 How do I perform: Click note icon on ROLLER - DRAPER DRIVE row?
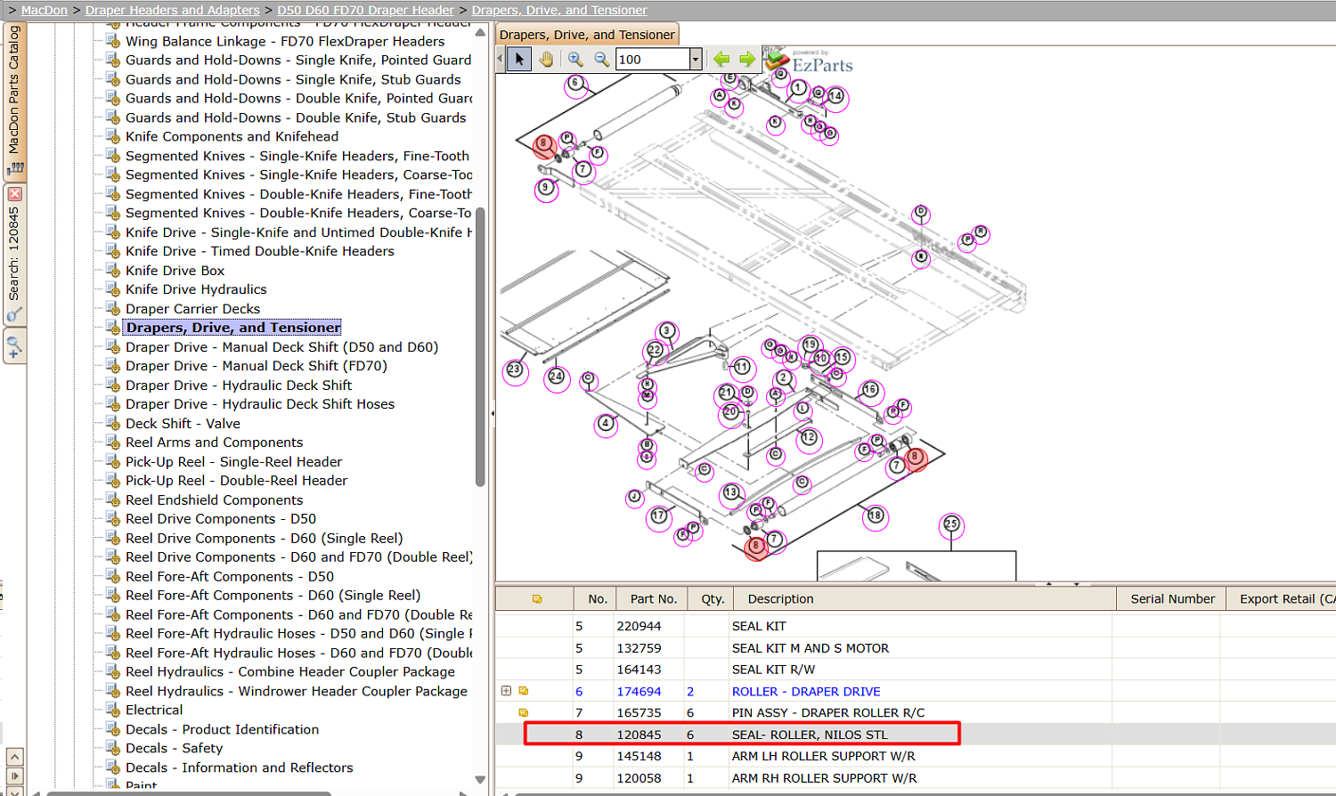[524, 691]
